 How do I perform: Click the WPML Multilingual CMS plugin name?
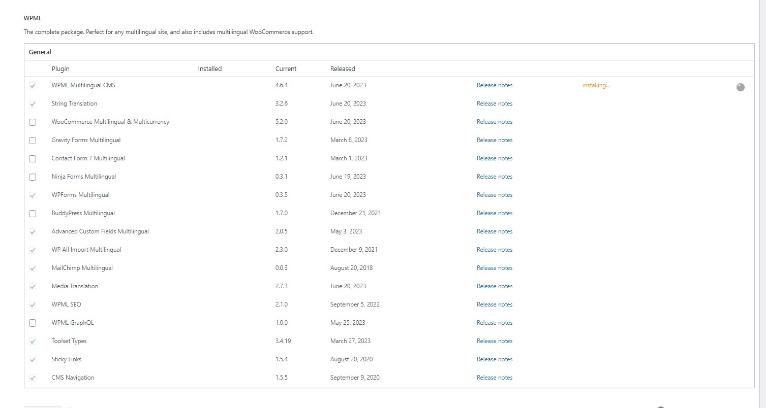83,85
